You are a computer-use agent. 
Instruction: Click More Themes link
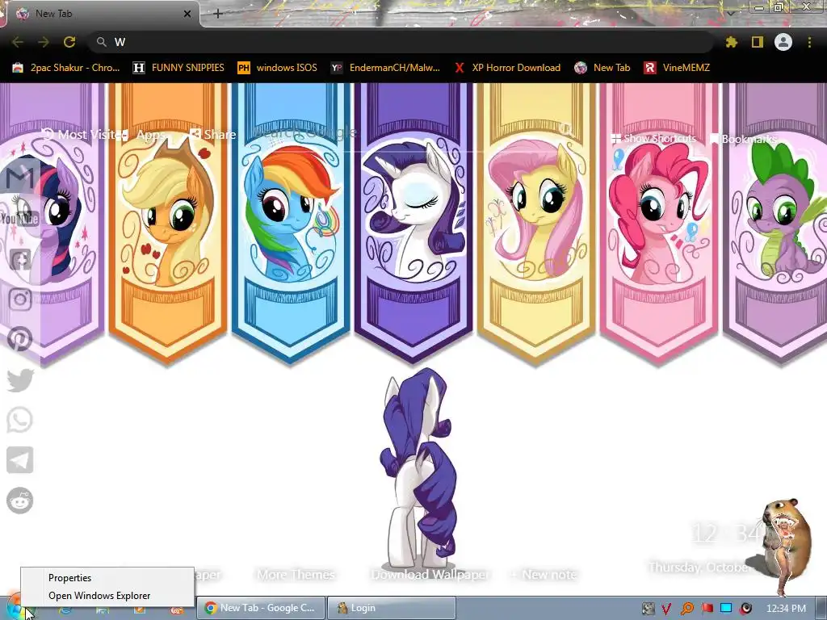(296, 575)
